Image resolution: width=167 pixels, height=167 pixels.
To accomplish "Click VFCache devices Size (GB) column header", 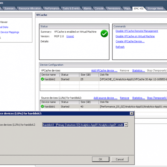I will 89,75.
